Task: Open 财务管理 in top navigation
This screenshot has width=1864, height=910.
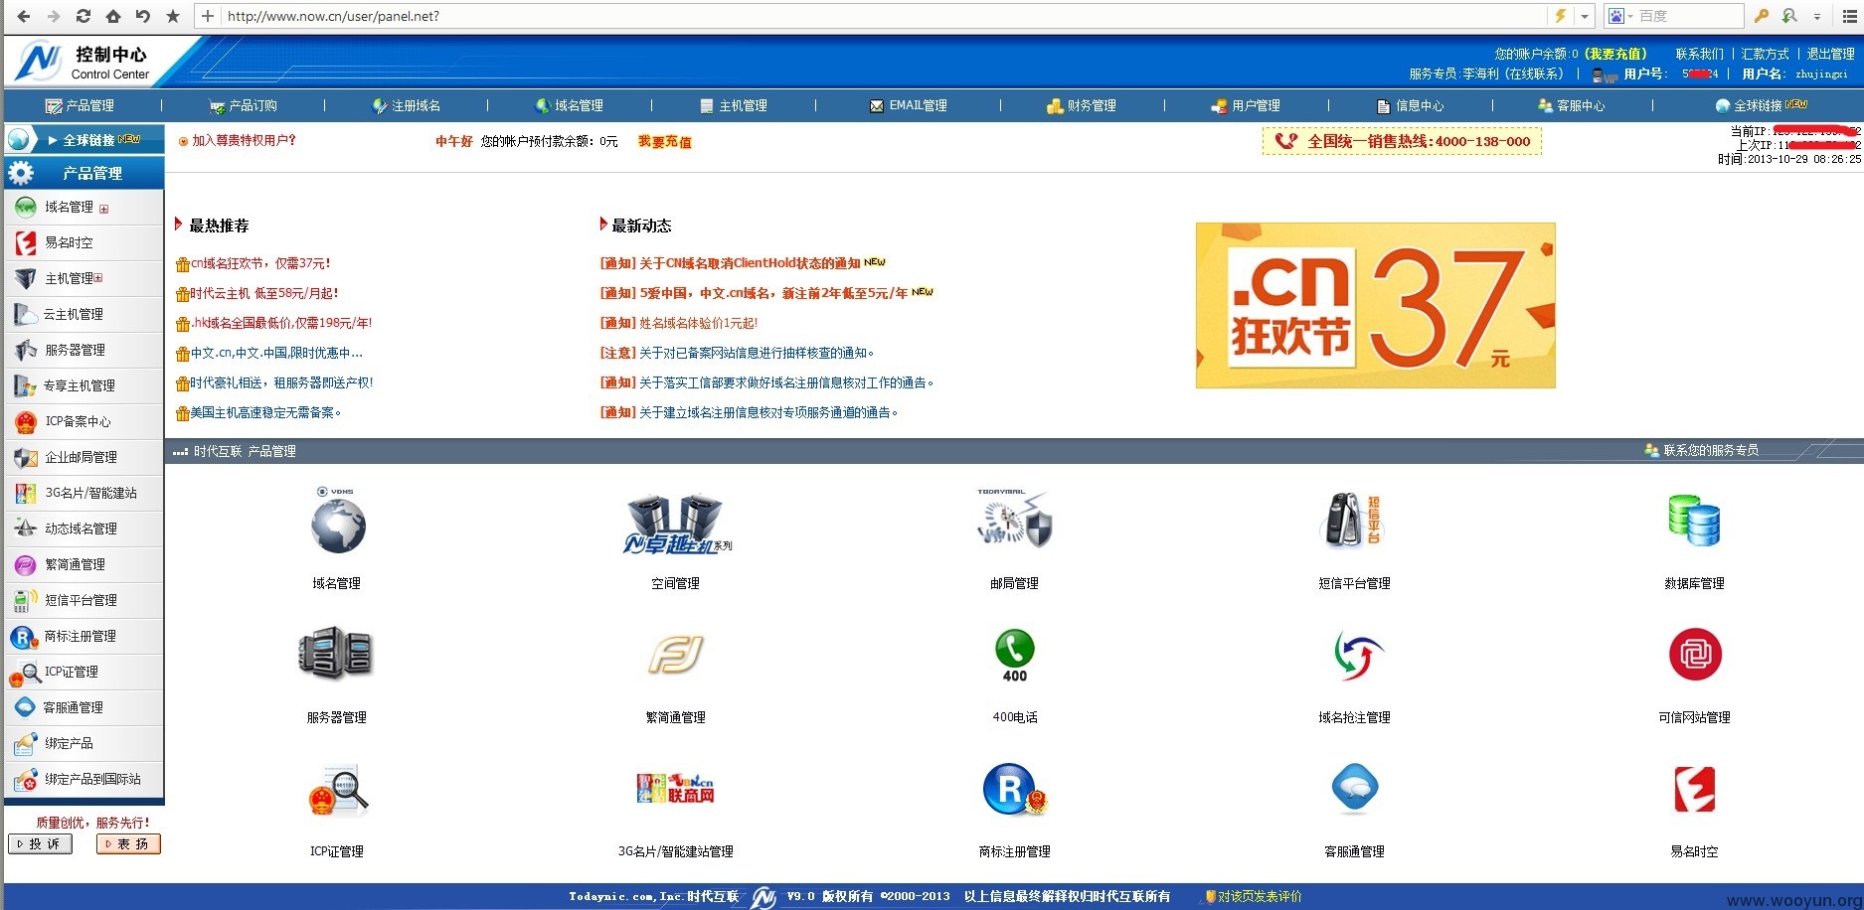Action: coord(1082,105)
